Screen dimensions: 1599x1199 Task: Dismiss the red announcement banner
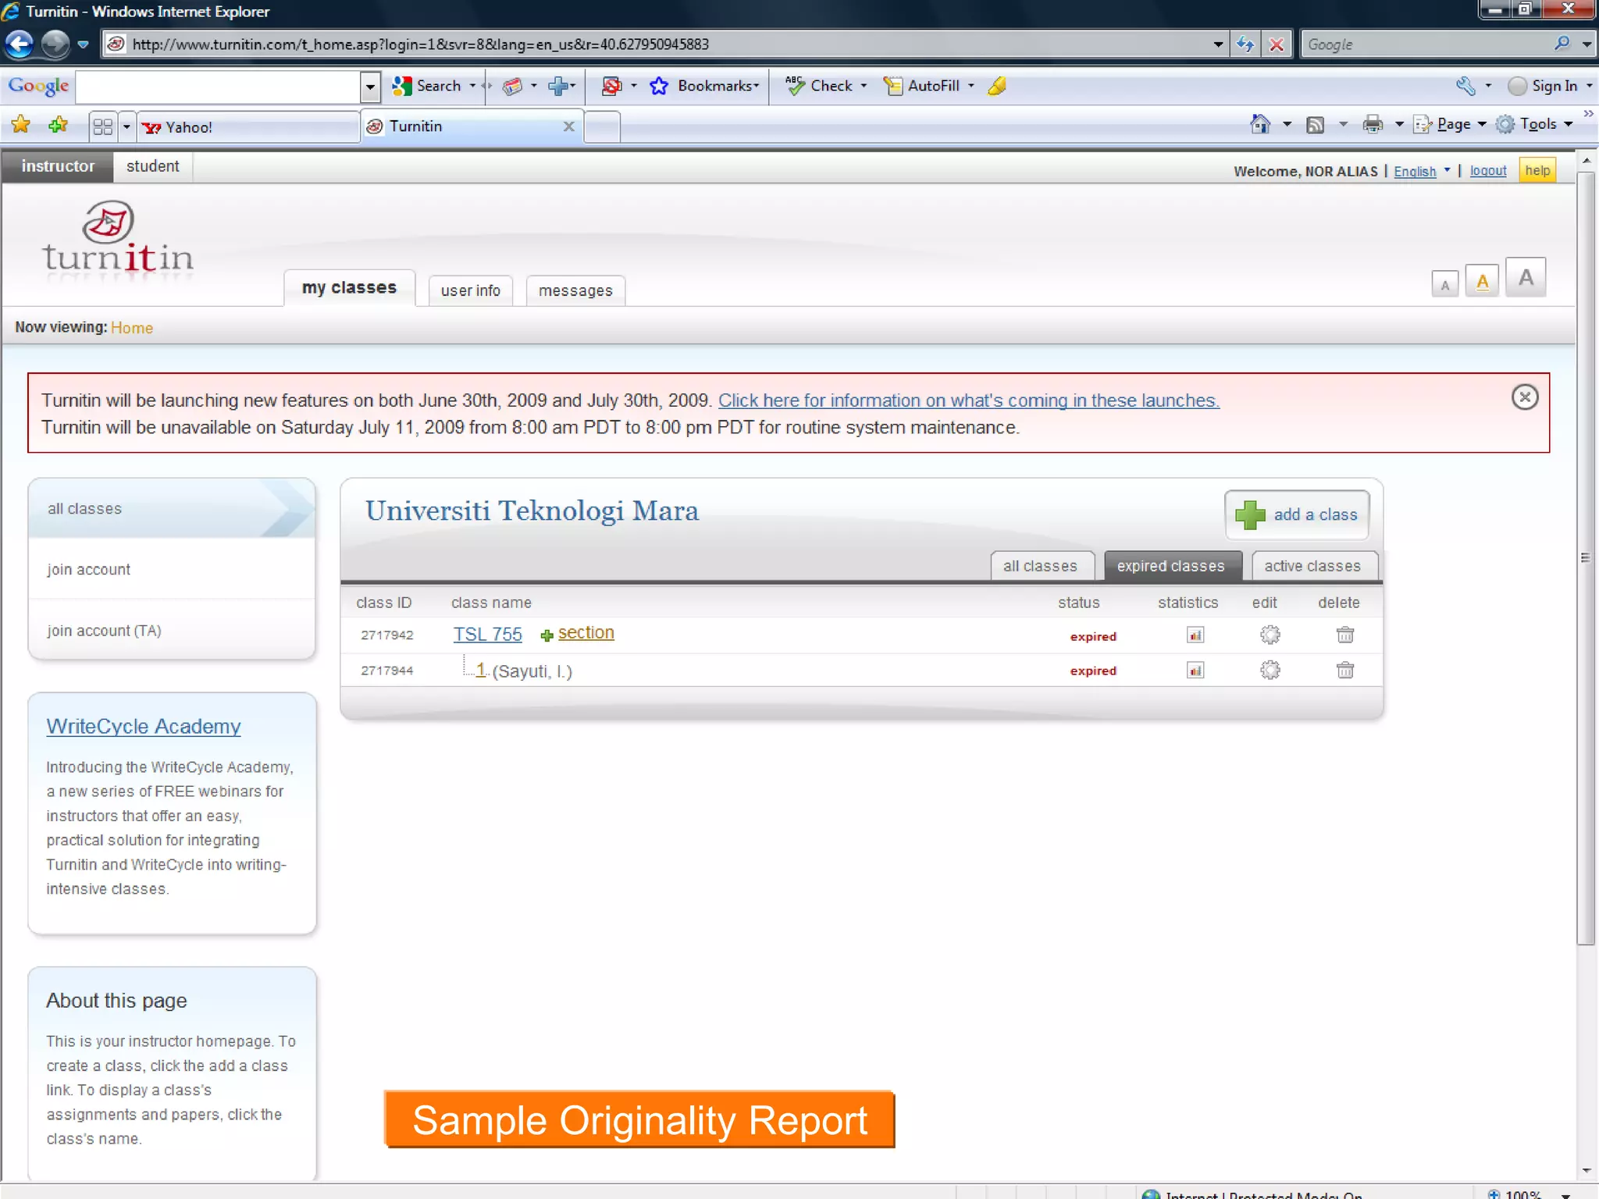[1524, 397]
